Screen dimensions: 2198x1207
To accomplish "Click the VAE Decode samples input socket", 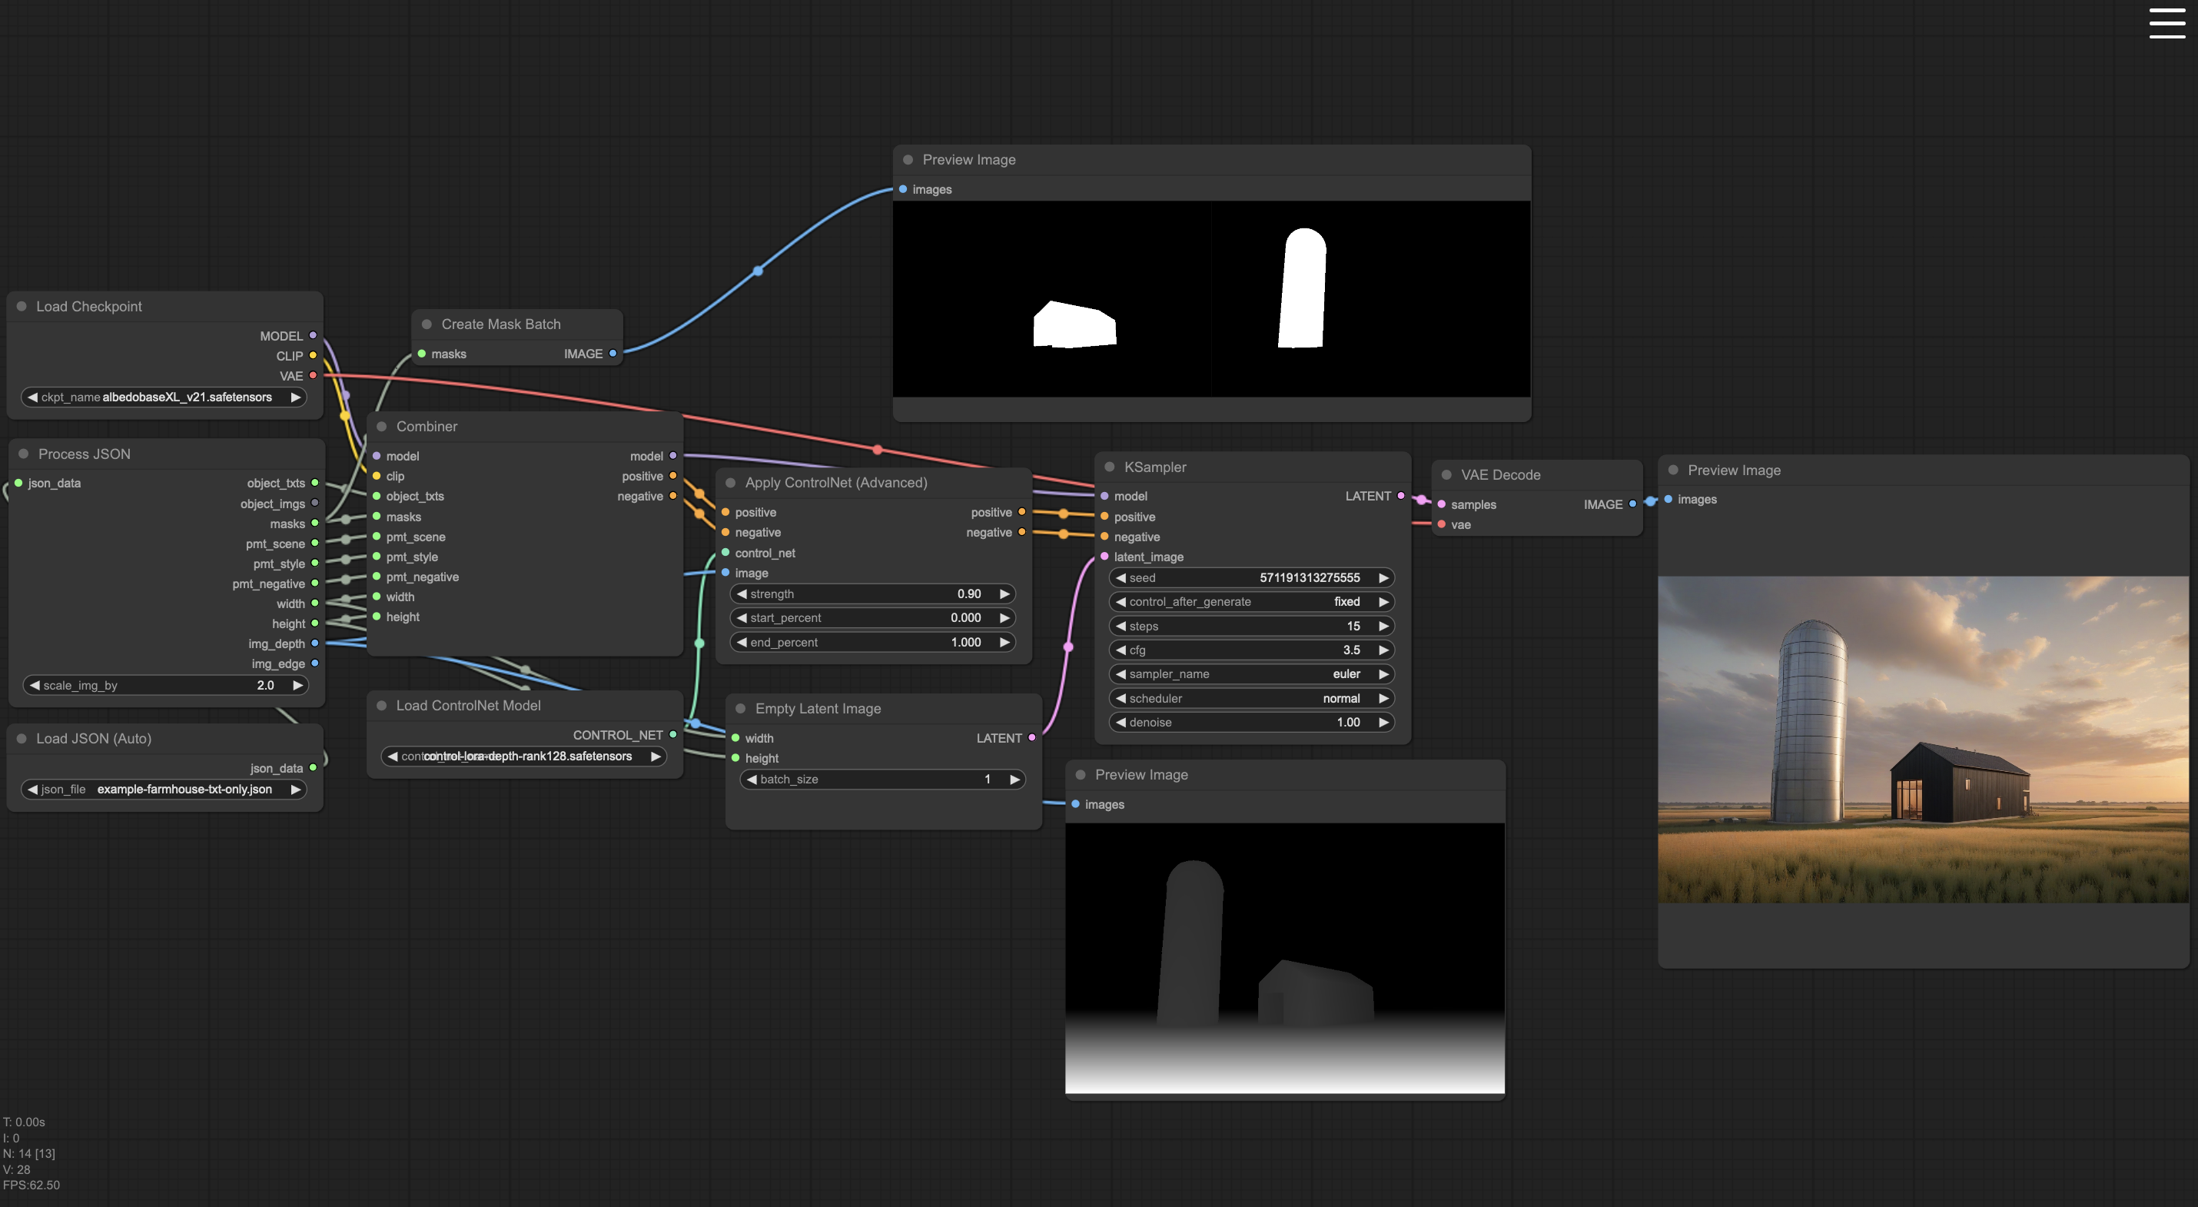I will click(x=1442, y=504).
